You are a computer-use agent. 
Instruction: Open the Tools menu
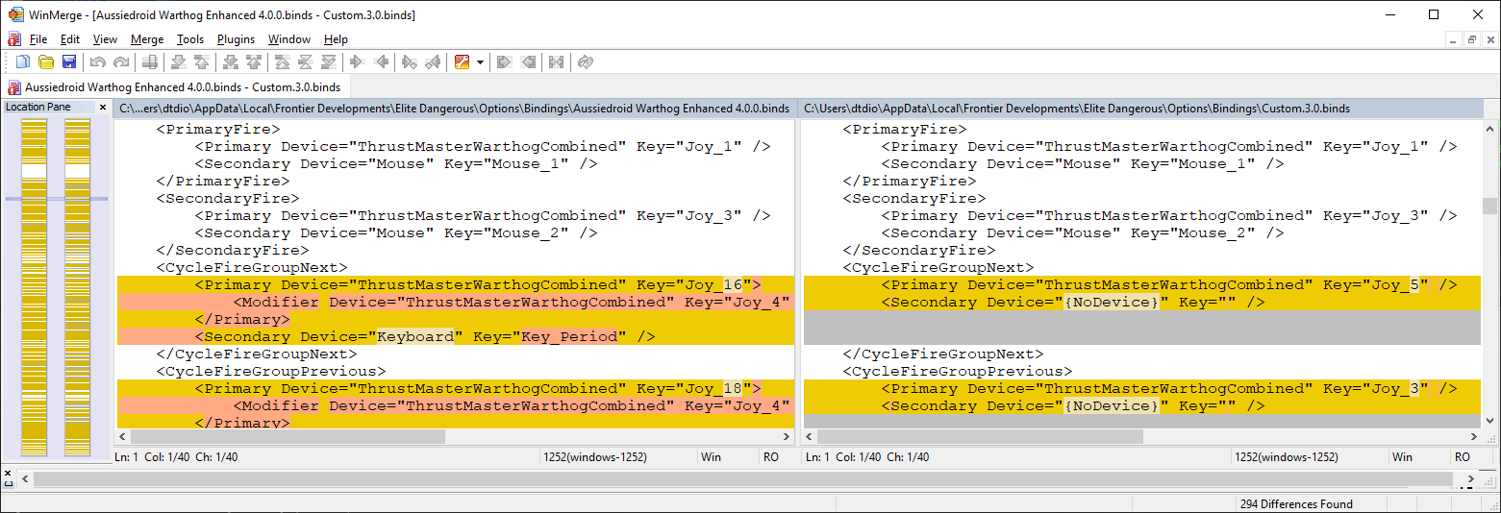[x=190, y=39]
